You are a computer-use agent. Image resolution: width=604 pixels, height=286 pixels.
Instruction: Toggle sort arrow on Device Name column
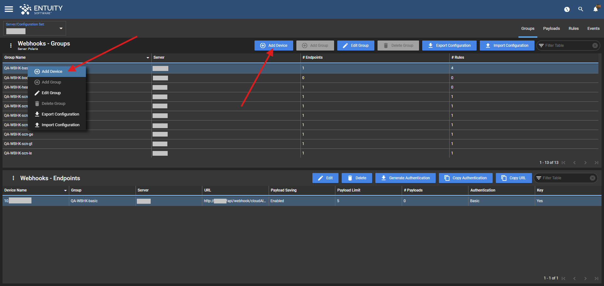(65, 191)
